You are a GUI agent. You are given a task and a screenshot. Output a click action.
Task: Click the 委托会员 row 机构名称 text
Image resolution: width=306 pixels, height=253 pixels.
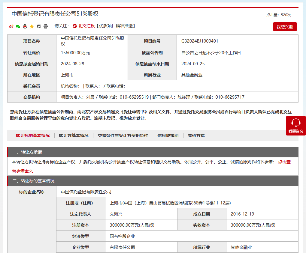coord(70,86)
